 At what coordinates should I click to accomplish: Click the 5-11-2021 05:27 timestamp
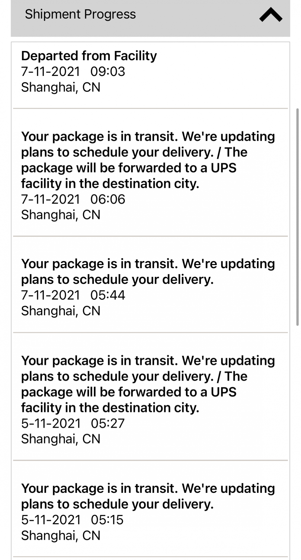[x=73, y=423]
